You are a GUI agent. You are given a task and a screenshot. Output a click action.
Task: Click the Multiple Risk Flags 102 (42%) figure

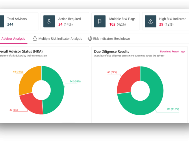pyautogui.click(x=117, y=25)
